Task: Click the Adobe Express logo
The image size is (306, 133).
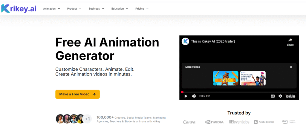Action: (x=264, y=122)
